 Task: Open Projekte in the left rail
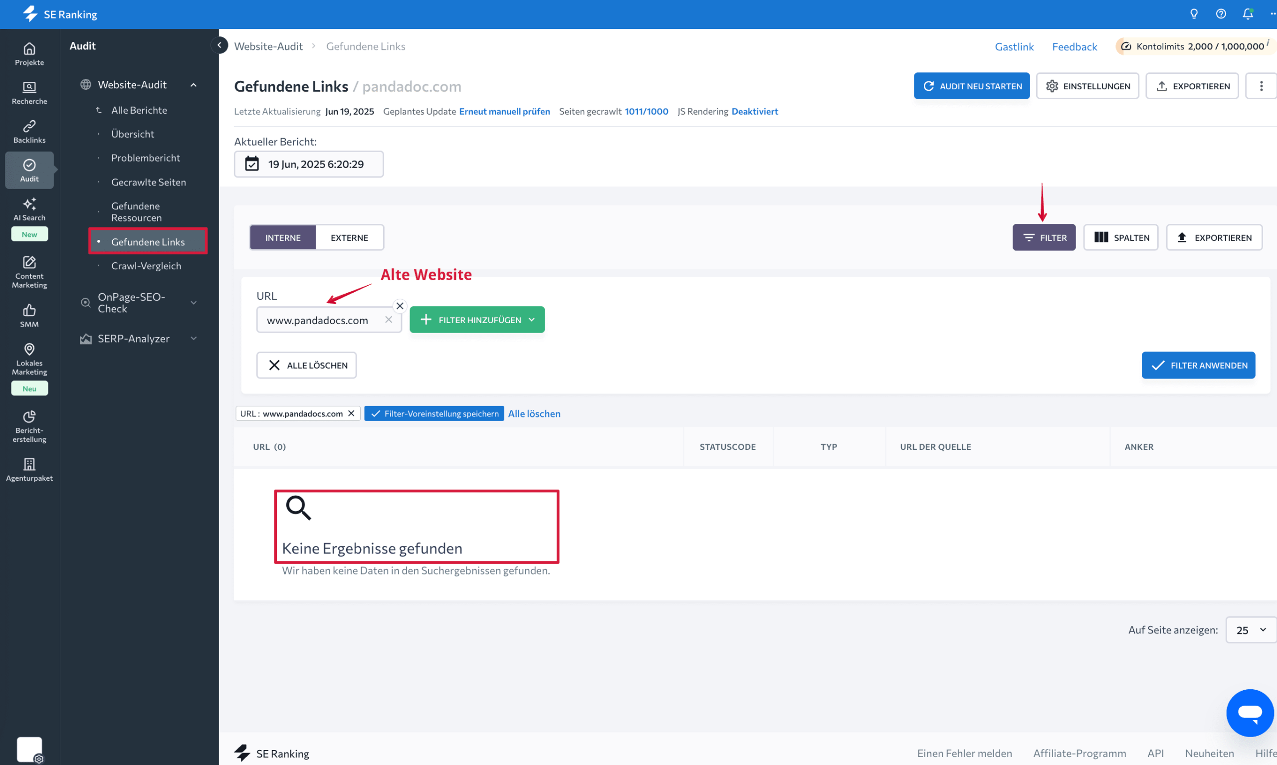pos(29,54)
